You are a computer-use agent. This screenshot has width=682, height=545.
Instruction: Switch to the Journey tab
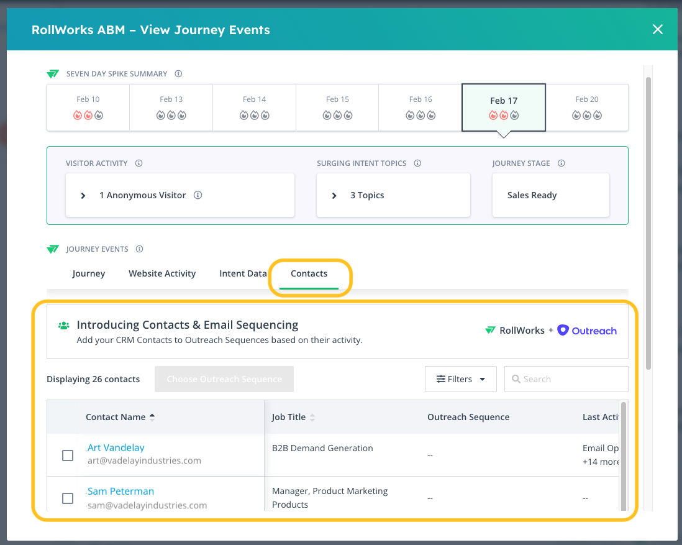89,273
